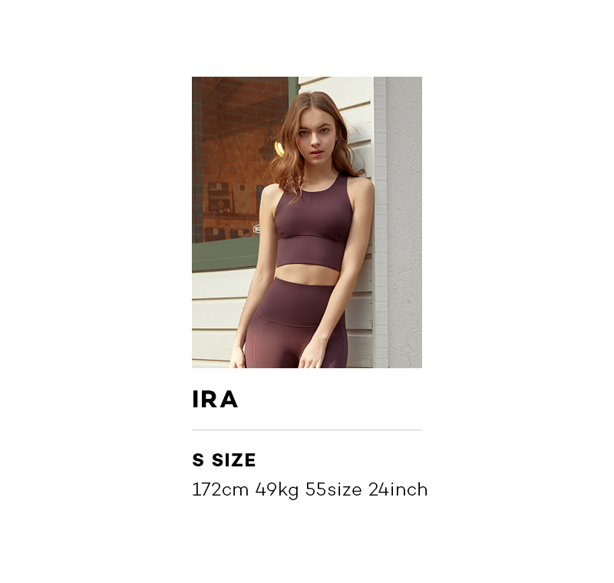Select the IRA model name heading
Image resolution: width=614 pixels, height=583 pixels.
point(215,400)
